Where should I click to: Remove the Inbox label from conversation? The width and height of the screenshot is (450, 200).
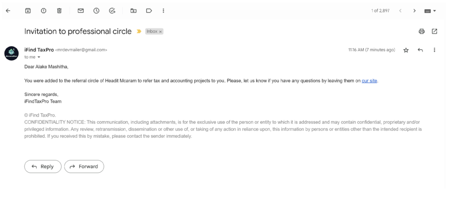160,32
